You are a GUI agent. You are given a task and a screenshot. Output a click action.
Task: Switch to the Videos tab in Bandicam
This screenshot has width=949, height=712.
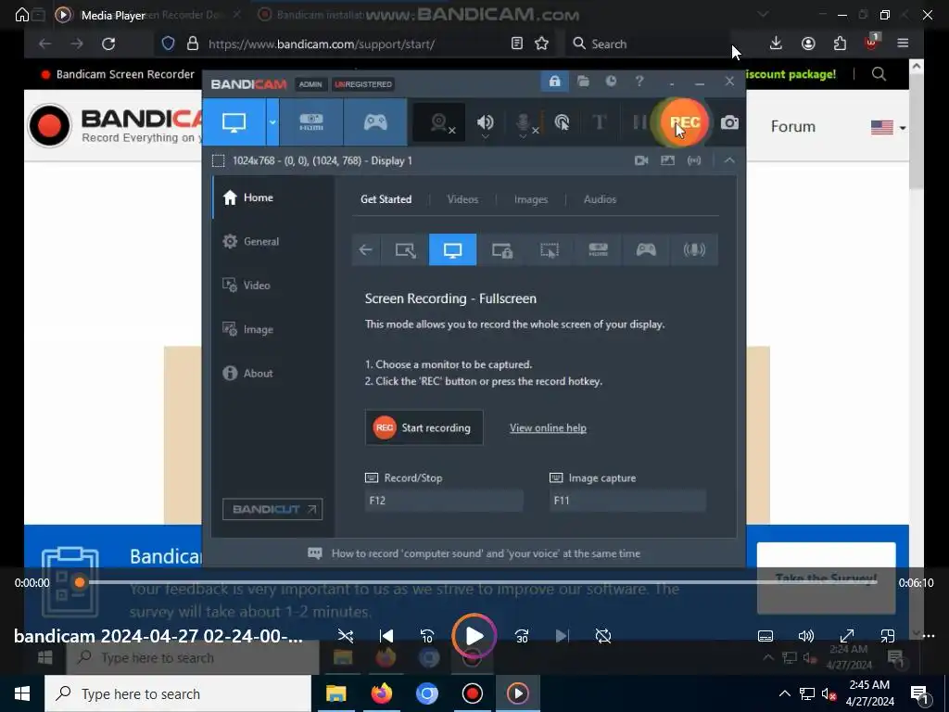[462, 199]
